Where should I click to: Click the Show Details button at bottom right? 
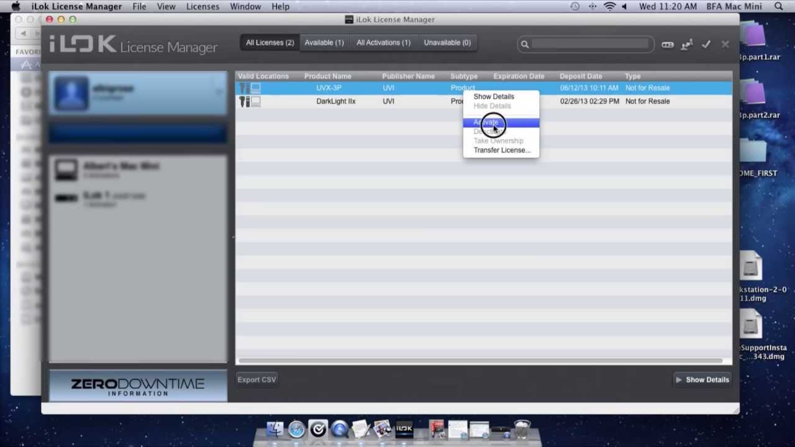click(x=702, y=380)
